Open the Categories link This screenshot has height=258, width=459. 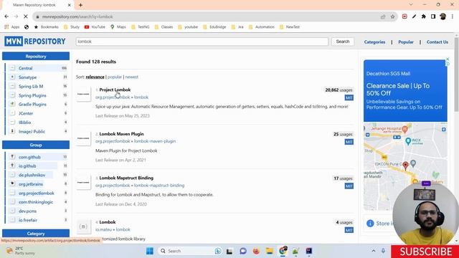pos(374,42)
